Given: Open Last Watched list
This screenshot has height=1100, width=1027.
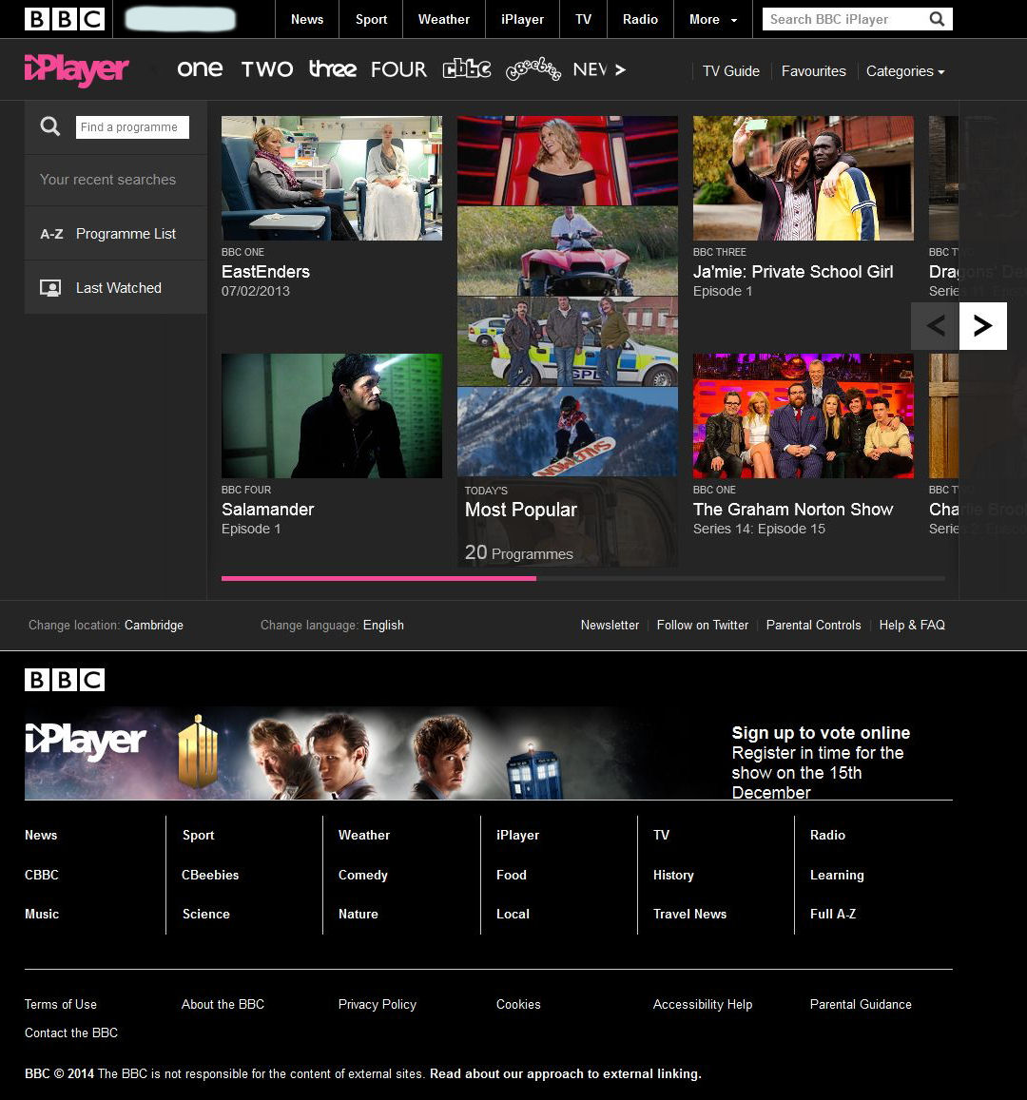Looking at the screenshot, I should pos(116,288).
